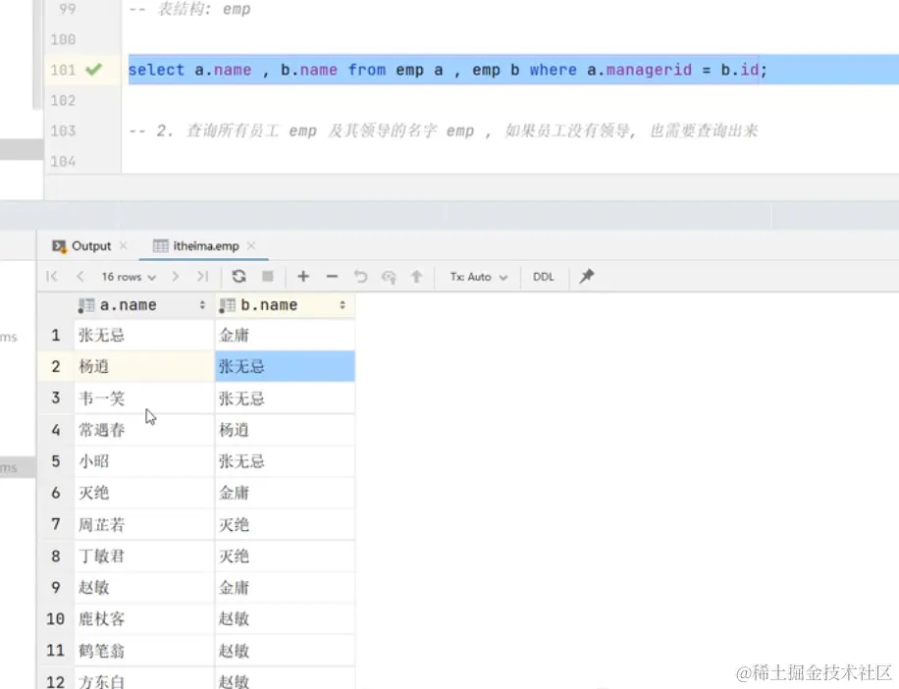Screen dimensions: 899x689
Task: Select row number 2 header
Action: [x=56, y=366]
